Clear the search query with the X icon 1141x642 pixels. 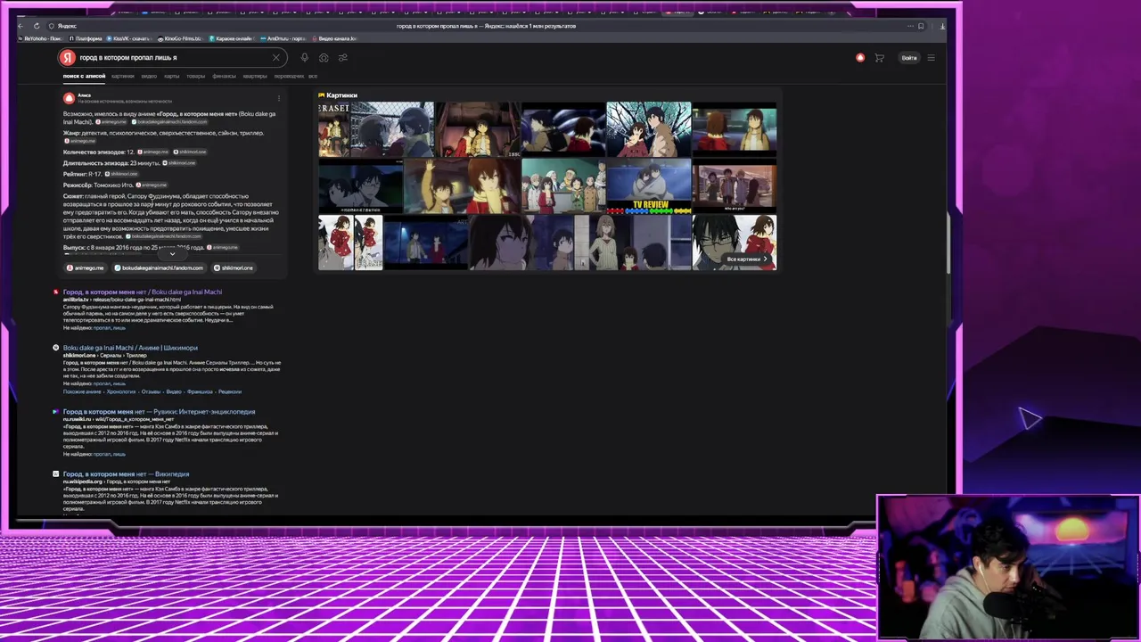point(275,57)
